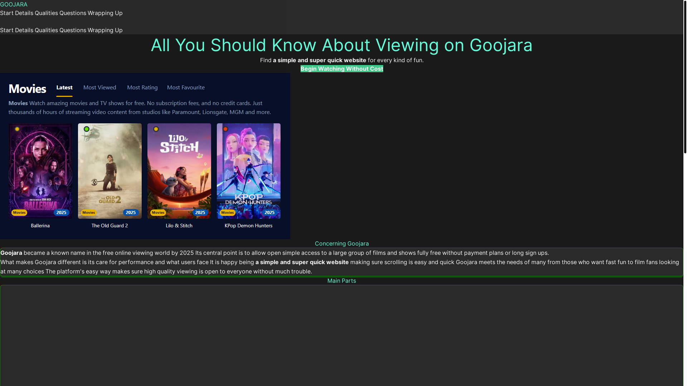Viewport: 687px width, 386px height.
Task: Click the vertical page scrollbar thumb
Action: pyautogui.click(x=685, y=77)
